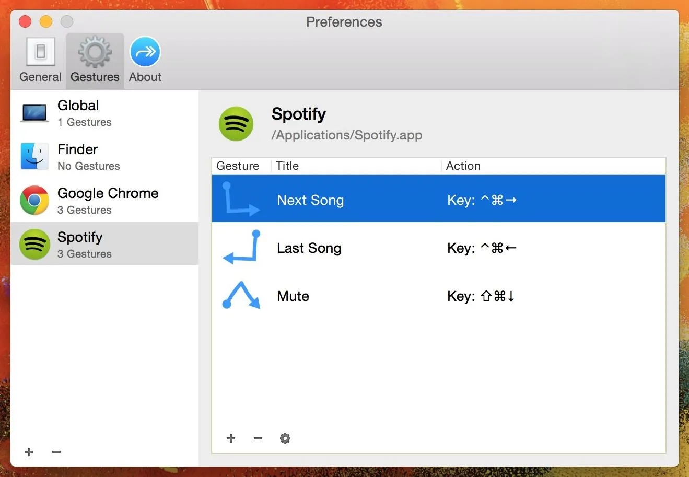
Task: Add a new gesture with plus button
Action: pyautogui.click(x=231, y=438)
